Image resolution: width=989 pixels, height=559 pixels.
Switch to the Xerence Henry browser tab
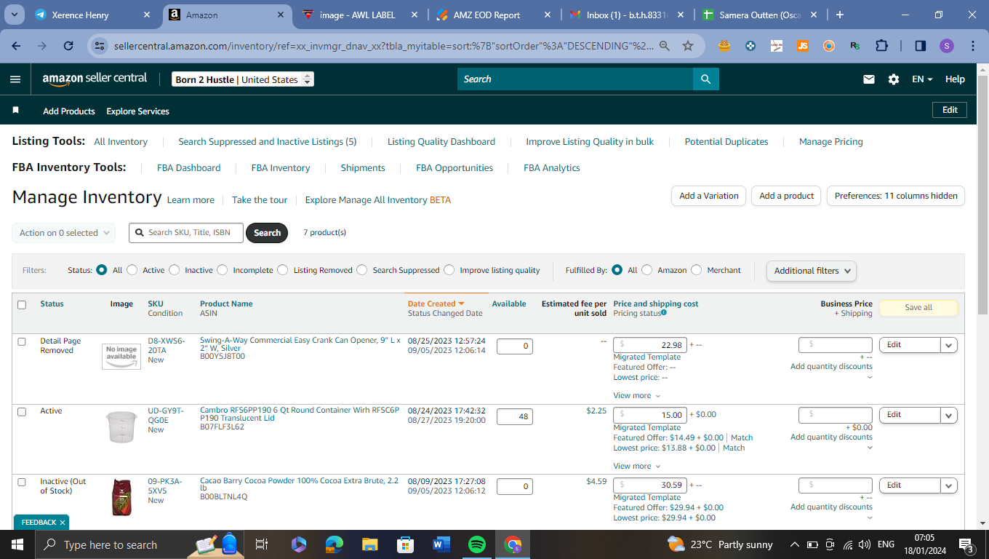(92, 15)
